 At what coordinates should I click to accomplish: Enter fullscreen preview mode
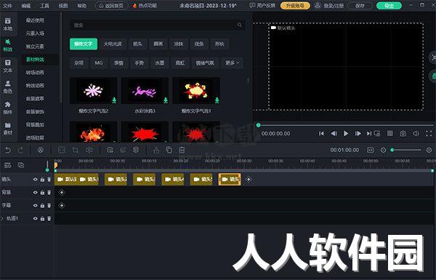click(429, 134)
